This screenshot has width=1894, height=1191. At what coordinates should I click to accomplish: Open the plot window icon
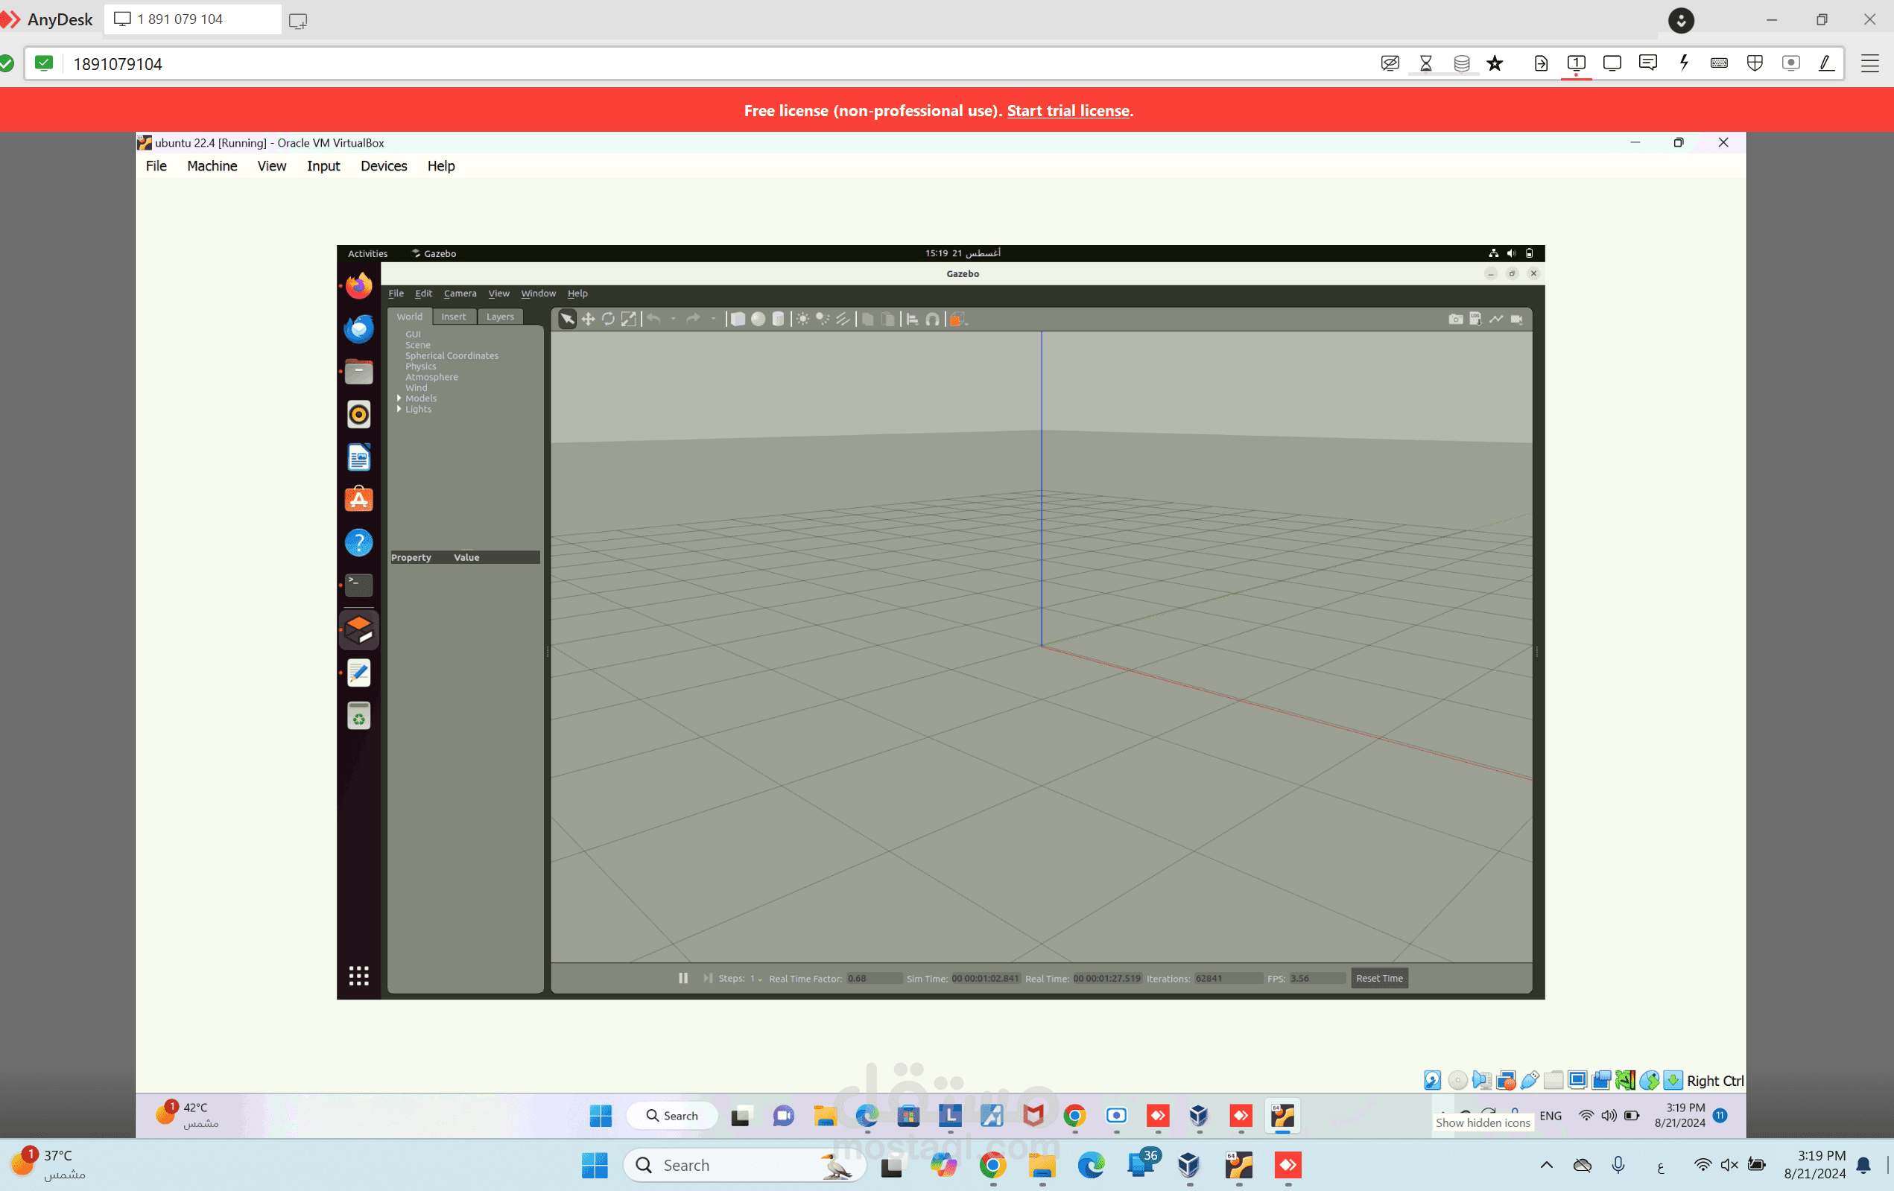pyautogui.click(x=1496, y=320)
